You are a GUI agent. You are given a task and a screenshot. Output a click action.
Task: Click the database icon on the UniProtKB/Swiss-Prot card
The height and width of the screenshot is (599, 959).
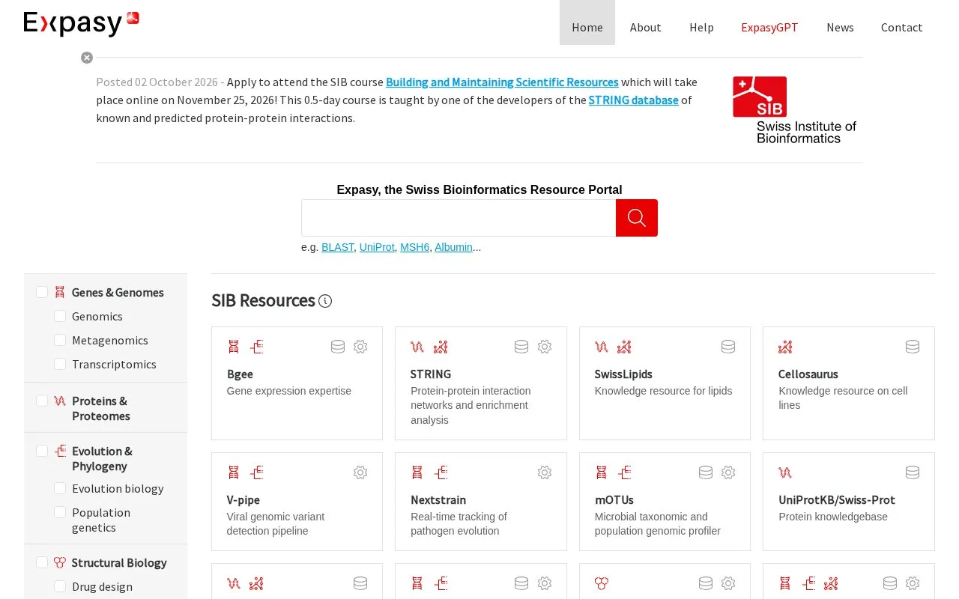click(913, 472)
